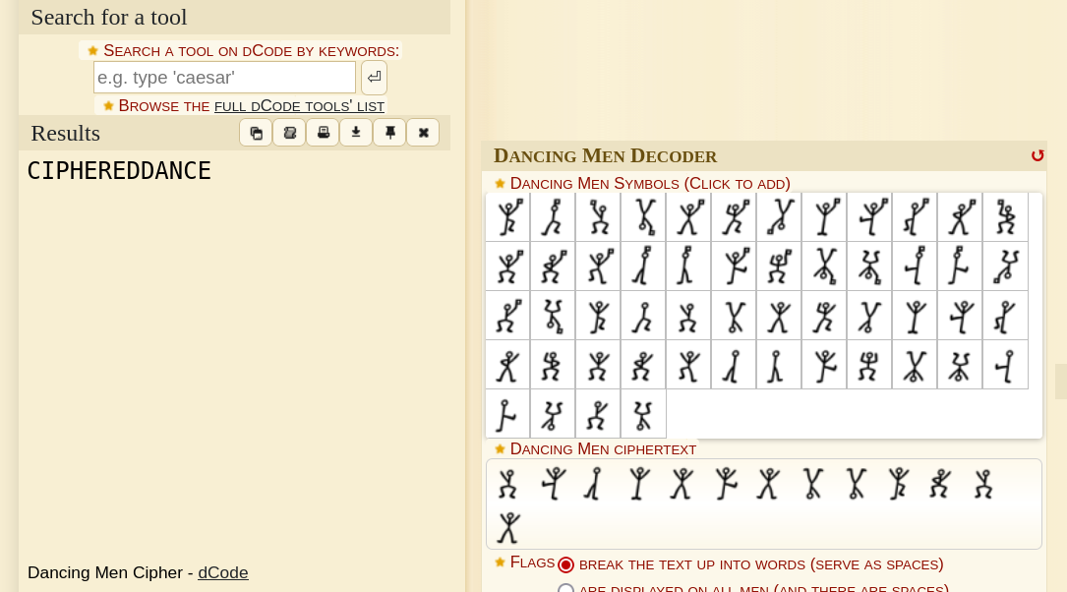Focus the 'type caesar' search input

[x=224, y=78]
